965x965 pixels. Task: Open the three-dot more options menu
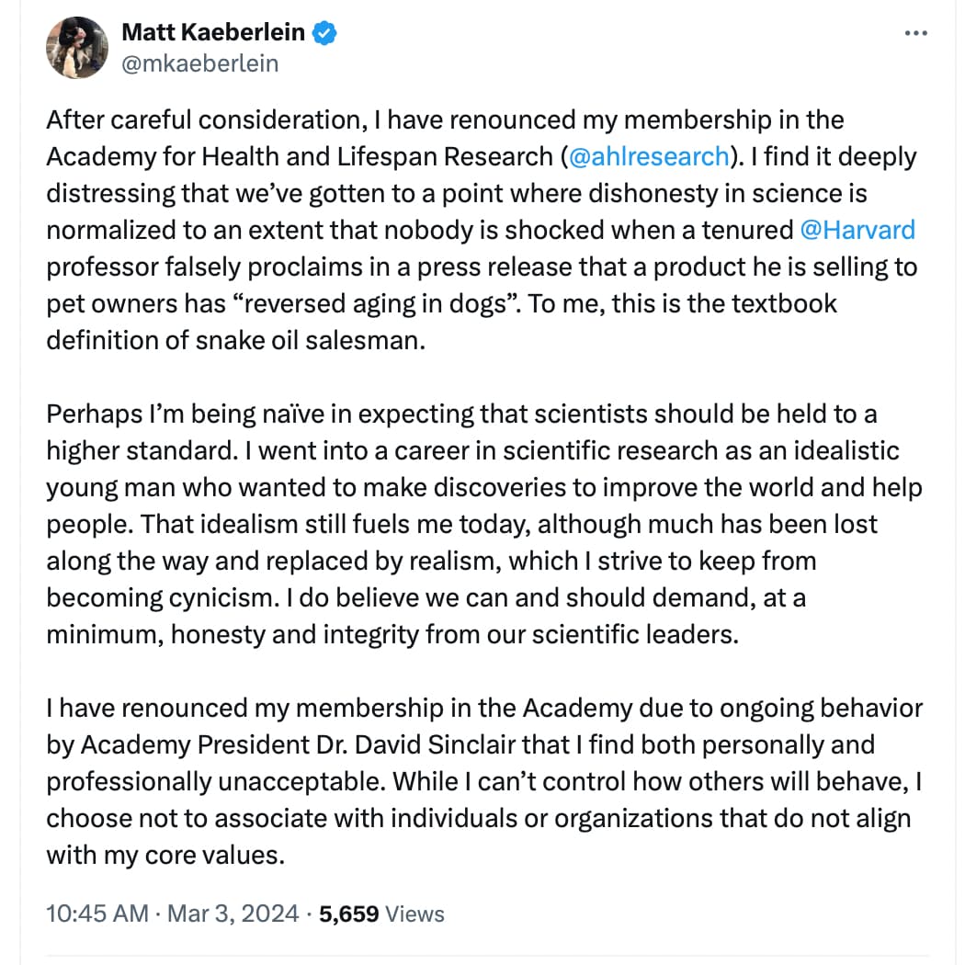click(x=915, y=33)
